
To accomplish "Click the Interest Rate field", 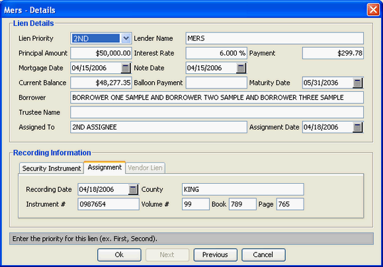I will 216,54.
